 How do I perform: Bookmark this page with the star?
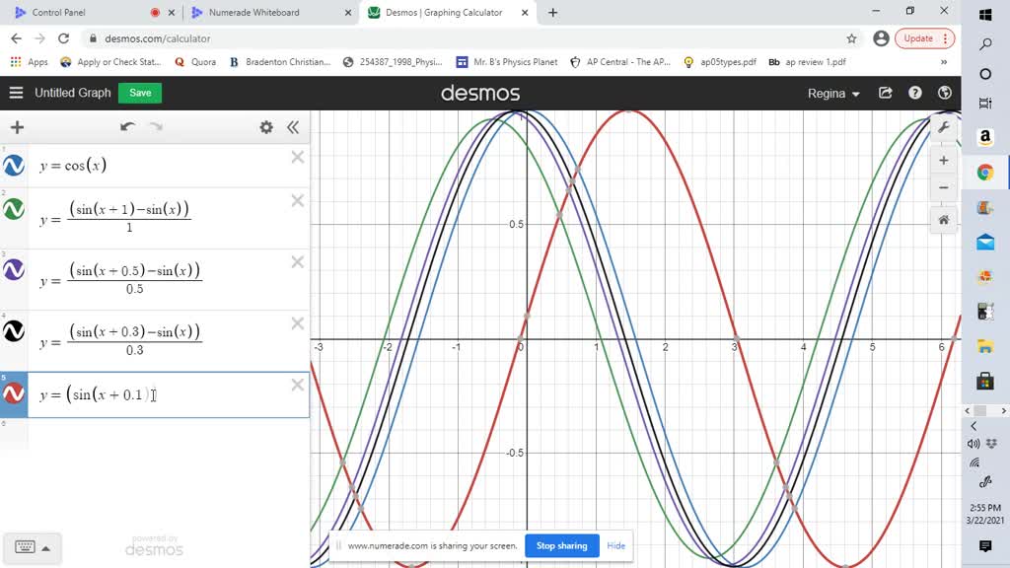(851, 38)
